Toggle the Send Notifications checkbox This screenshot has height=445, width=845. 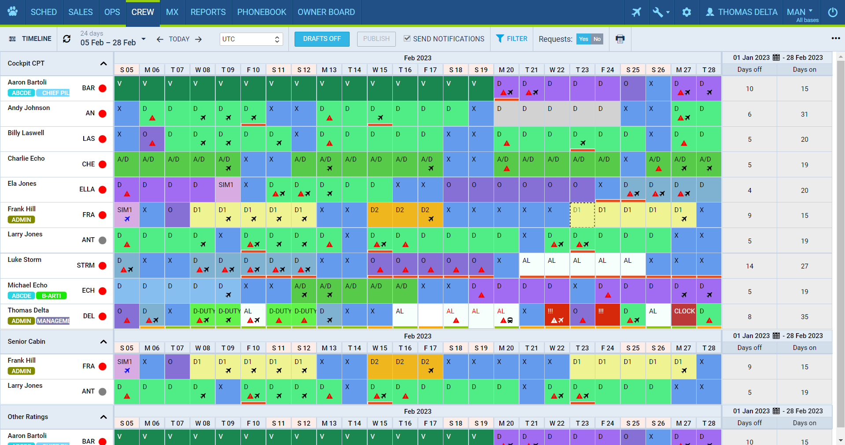[x=407, y=39]
